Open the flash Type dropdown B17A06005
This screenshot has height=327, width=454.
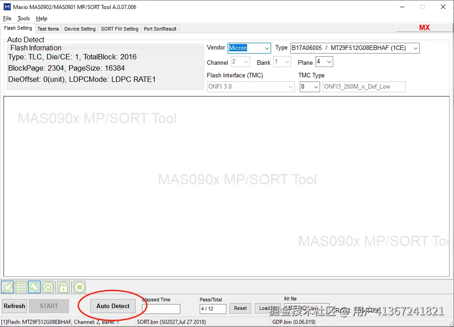355,48
